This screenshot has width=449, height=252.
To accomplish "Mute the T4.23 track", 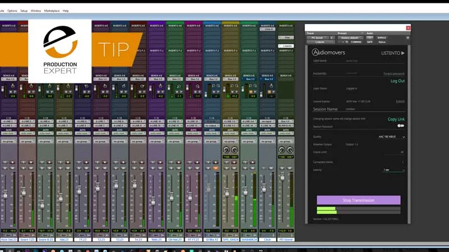I will pos(141,168).
